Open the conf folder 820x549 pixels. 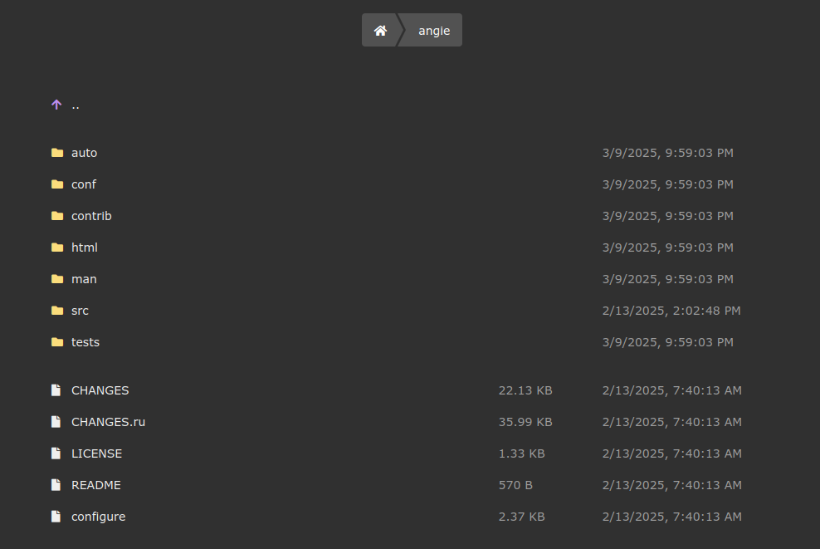click(84, 184)
